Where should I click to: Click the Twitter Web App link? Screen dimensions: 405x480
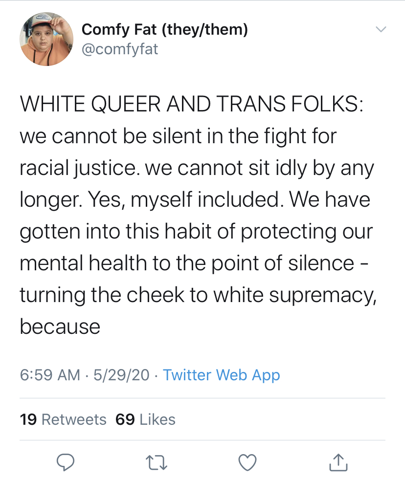pos(221,375)
